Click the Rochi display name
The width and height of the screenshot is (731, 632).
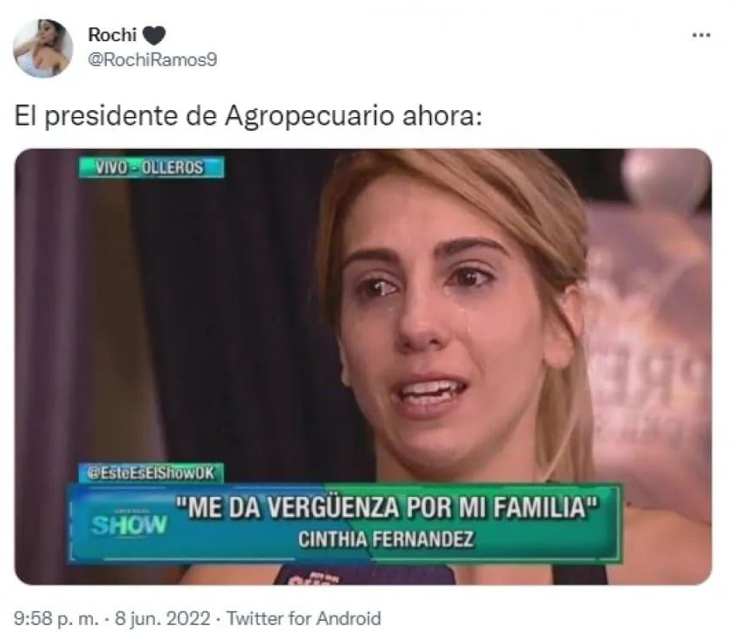point(112,34)
